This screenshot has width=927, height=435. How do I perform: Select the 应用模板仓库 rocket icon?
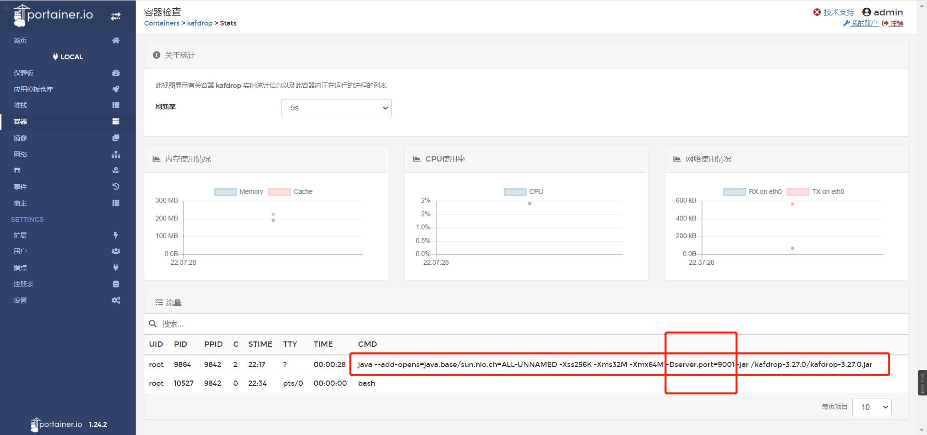[x=115, y=89]
